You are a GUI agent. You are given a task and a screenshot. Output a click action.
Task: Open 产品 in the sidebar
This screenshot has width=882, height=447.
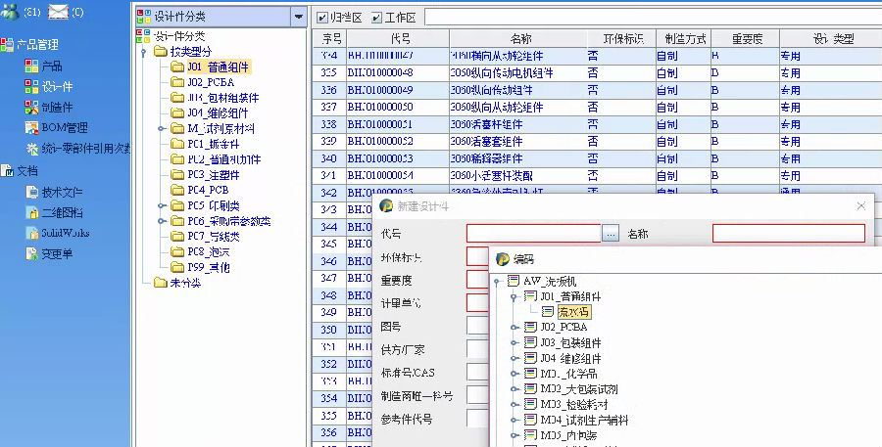coord(51,66)
